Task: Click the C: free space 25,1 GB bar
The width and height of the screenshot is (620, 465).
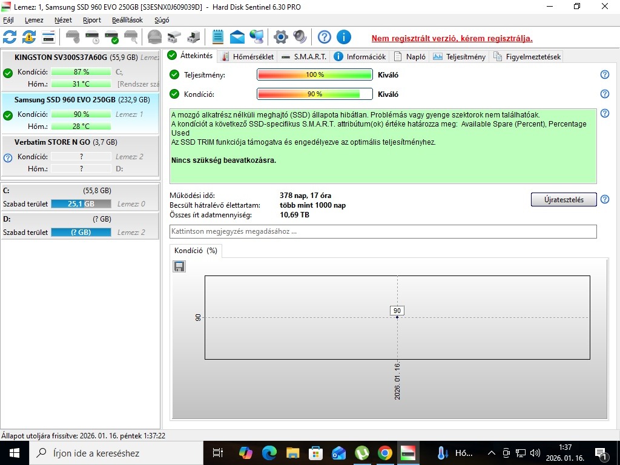Action: 81,203
